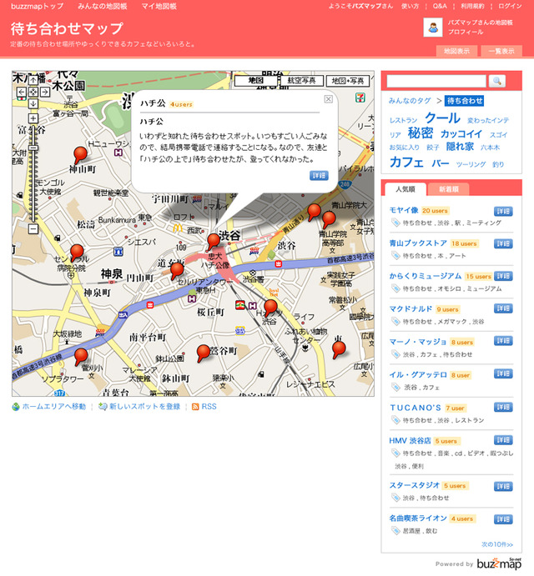Pan the map down with arrow control

33,103
